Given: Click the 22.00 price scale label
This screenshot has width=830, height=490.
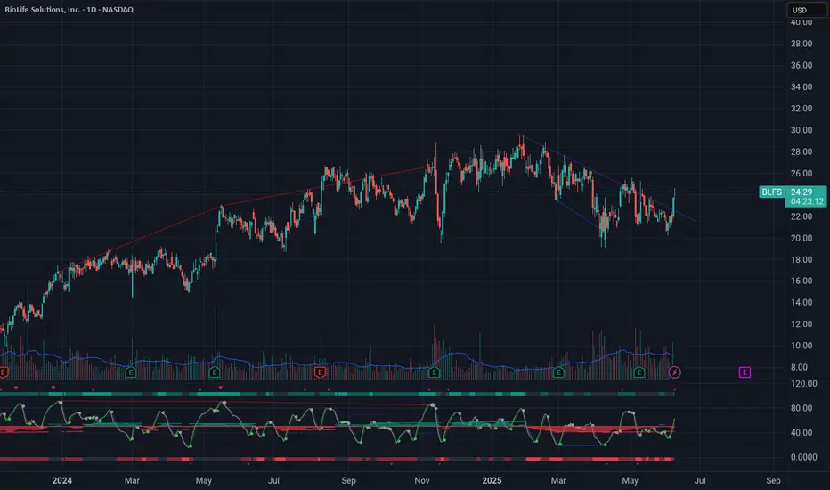Looking at the screenshot, I should [802, 216].
